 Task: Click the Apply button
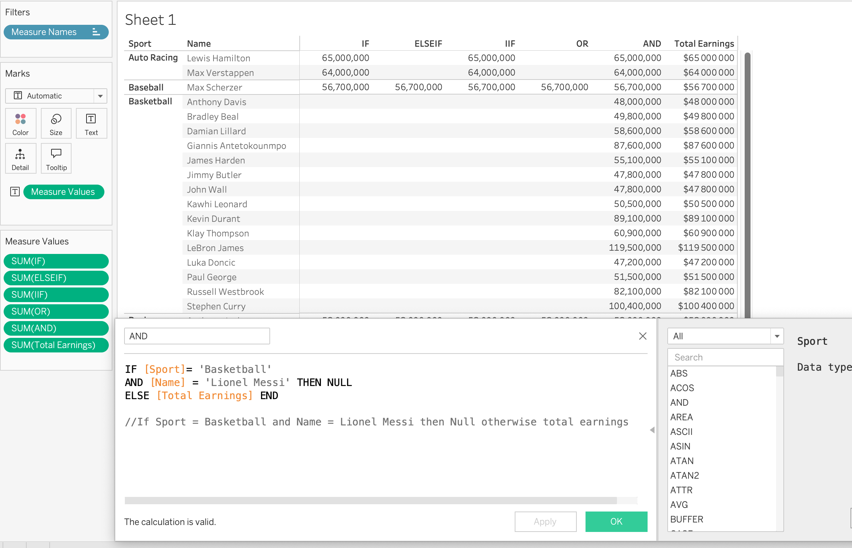pos(545,522)
